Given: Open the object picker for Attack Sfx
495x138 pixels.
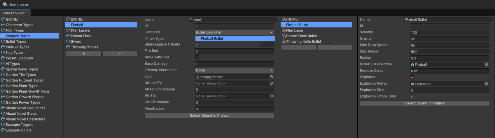Looking at the screenshot, I should click(271, 83).
